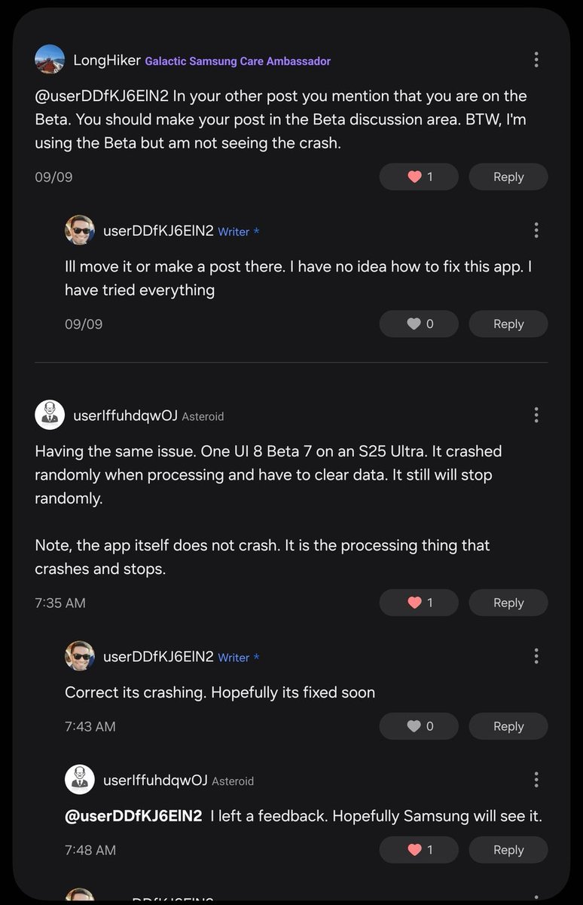Image resolution: width=583 pixels, height=905 pixels.
Task: Like the 'Ill move it' reply
Action: 420,324
